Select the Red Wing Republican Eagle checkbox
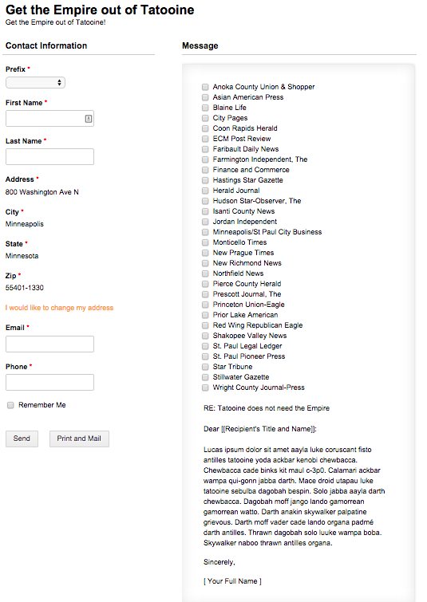The image size is (427, 602). [x=205, y=325]
